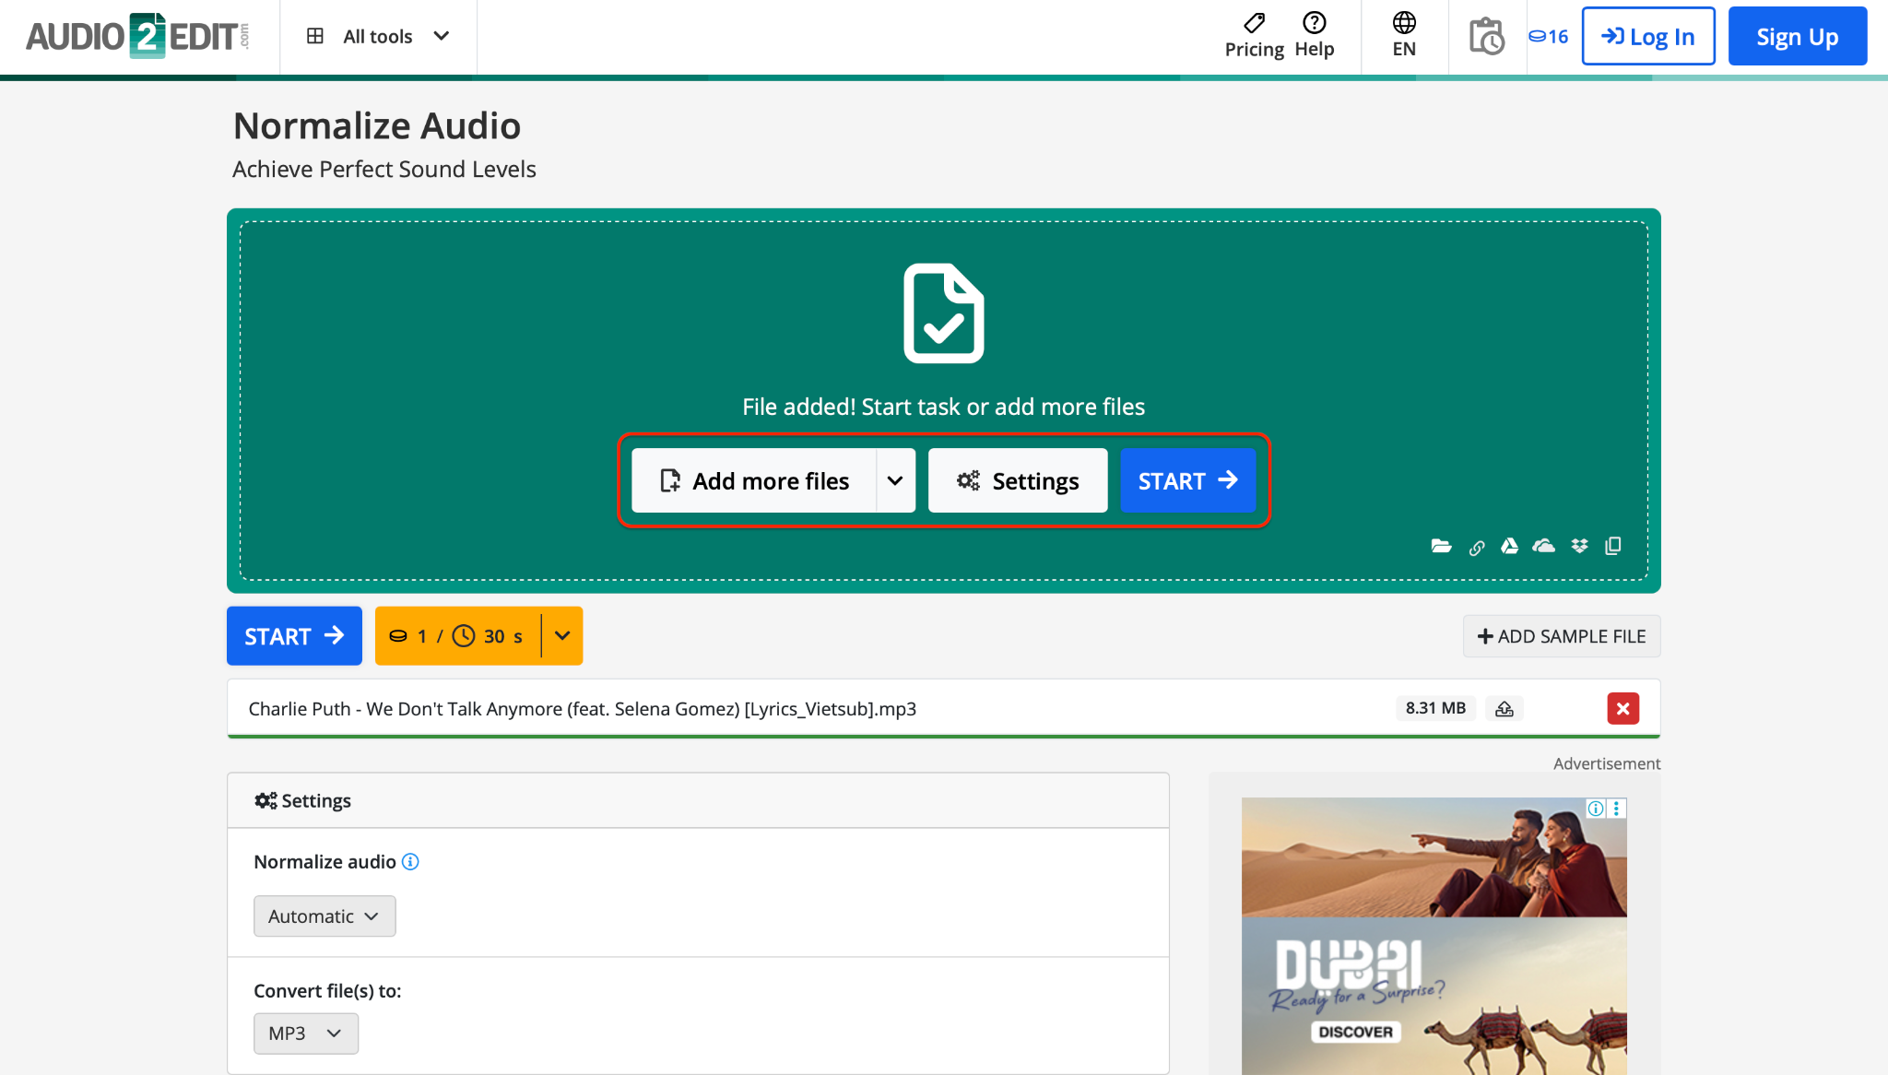
Task: Click the 8.31 MB file size badge
Action: [1435, 708]
